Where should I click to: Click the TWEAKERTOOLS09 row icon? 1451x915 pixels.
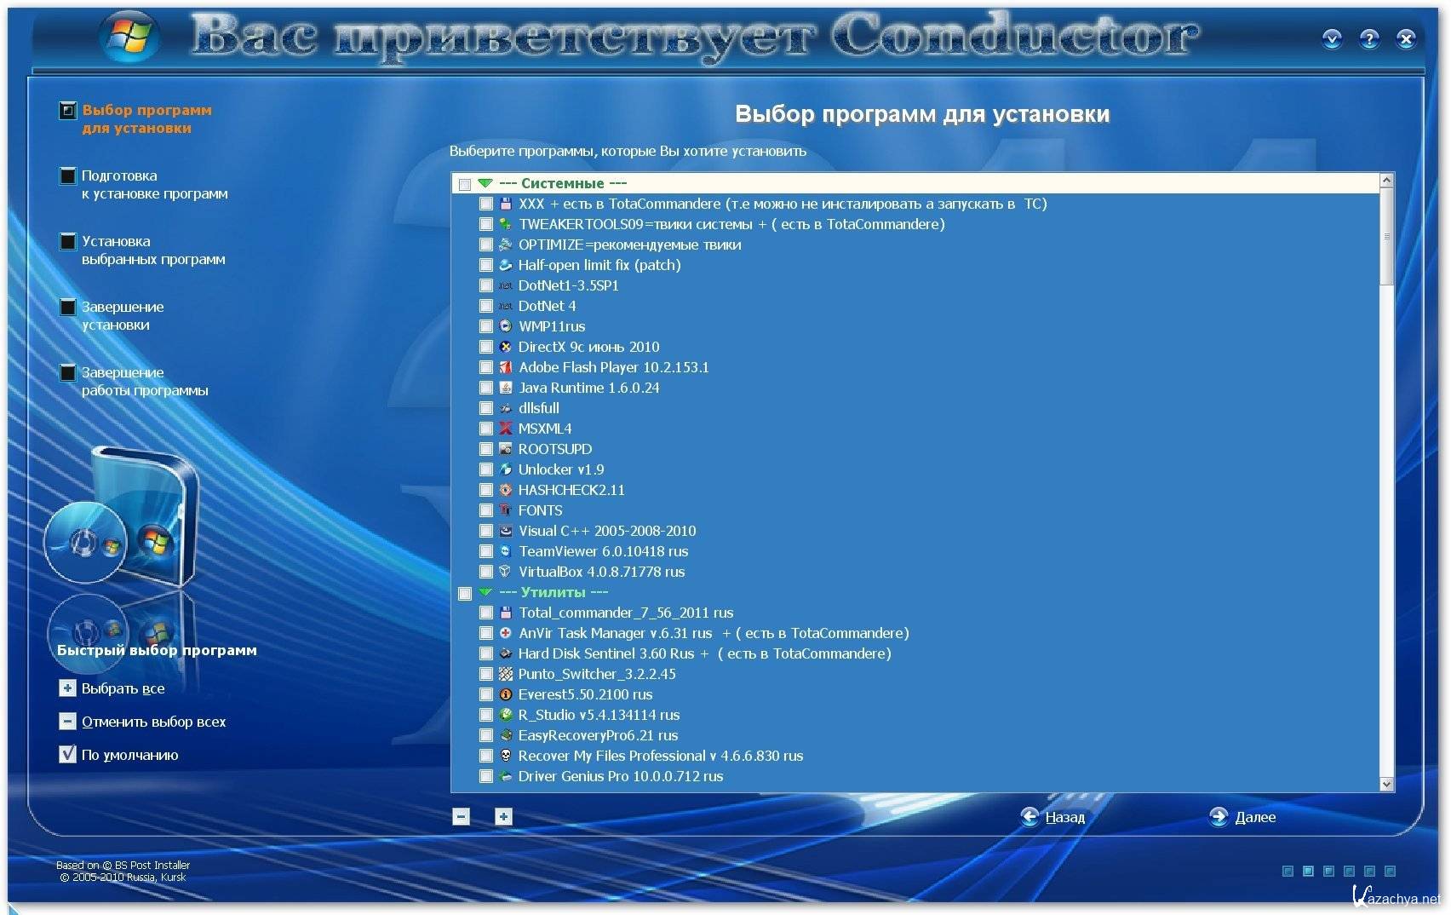506,224
